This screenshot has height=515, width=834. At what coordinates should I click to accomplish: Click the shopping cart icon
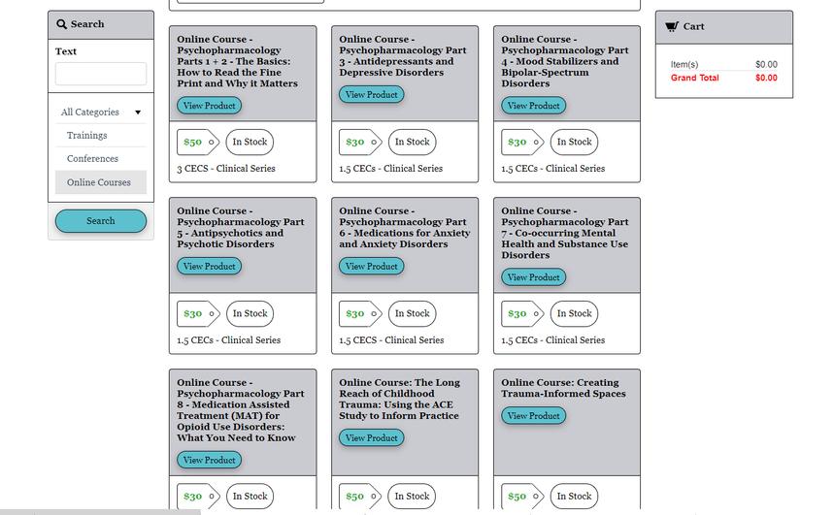[x=672, y=26]
